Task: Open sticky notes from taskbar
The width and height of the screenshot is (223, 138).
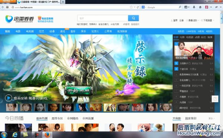Action: [x=26, y=135]
